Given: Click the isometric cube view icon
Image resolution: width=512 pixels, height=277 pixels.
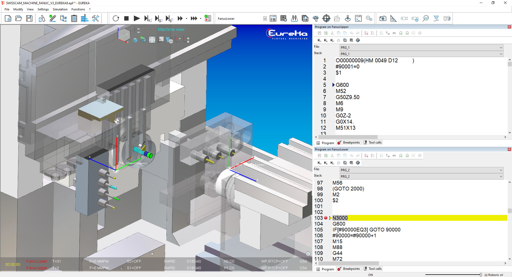Looking at the screenshot, I should click(x=135, y=40).
